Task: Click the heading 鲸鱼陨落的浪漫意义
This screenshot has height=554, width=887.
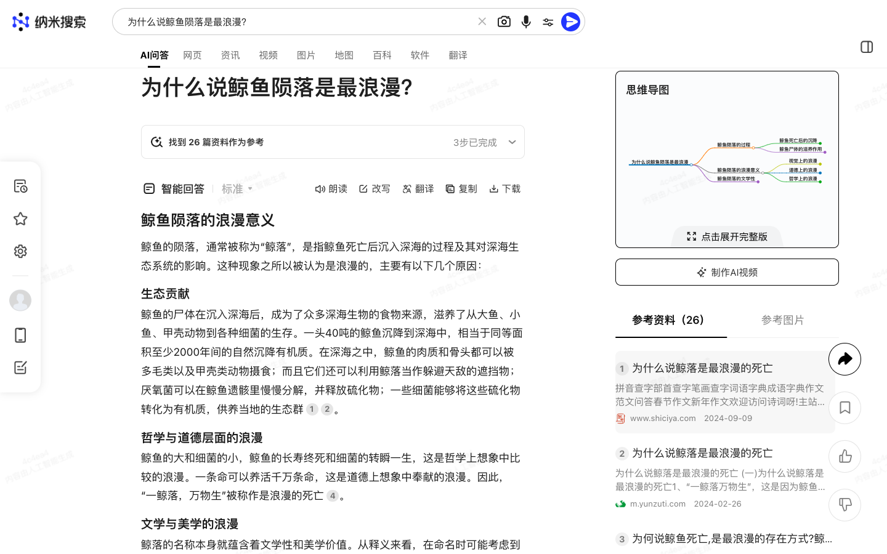Action: tap(208, 220)
